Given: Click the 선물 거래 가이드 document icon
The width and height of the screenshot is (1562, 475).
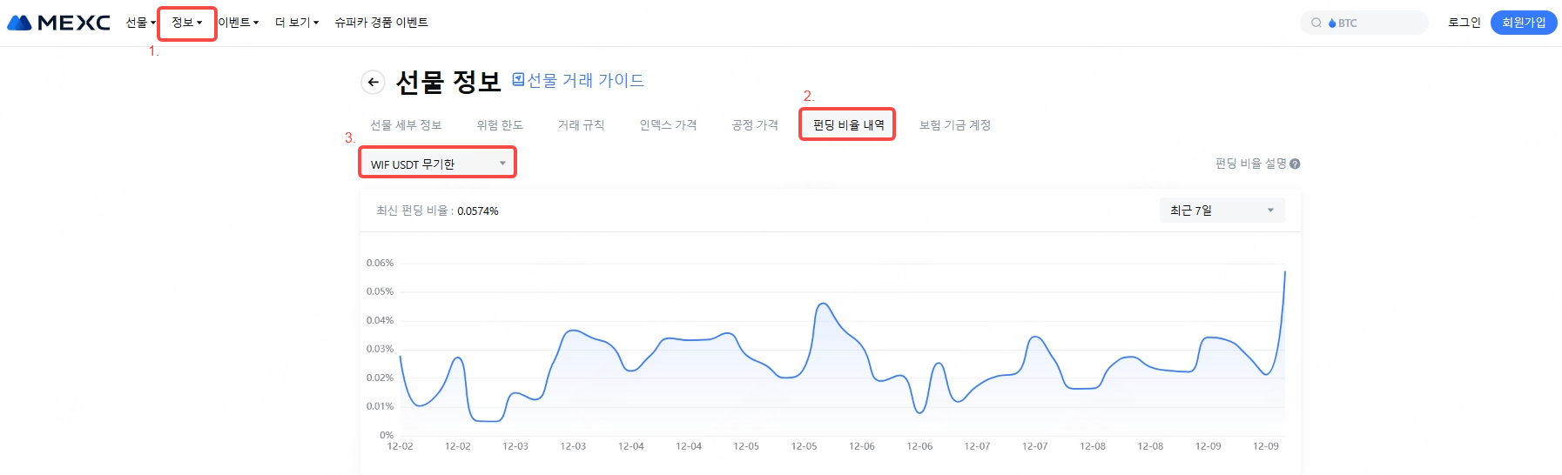Looking at the screenshot, I should point(518,80).
